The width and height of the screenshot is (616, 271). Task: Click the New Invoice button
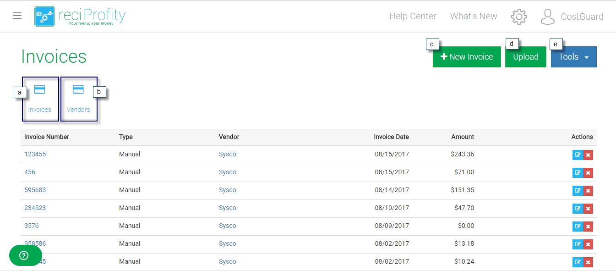[466, 57]
